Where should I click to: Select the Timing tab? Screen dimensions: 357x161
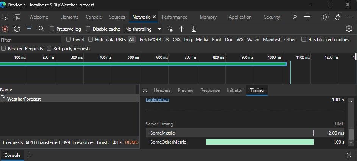click(257, 90)
